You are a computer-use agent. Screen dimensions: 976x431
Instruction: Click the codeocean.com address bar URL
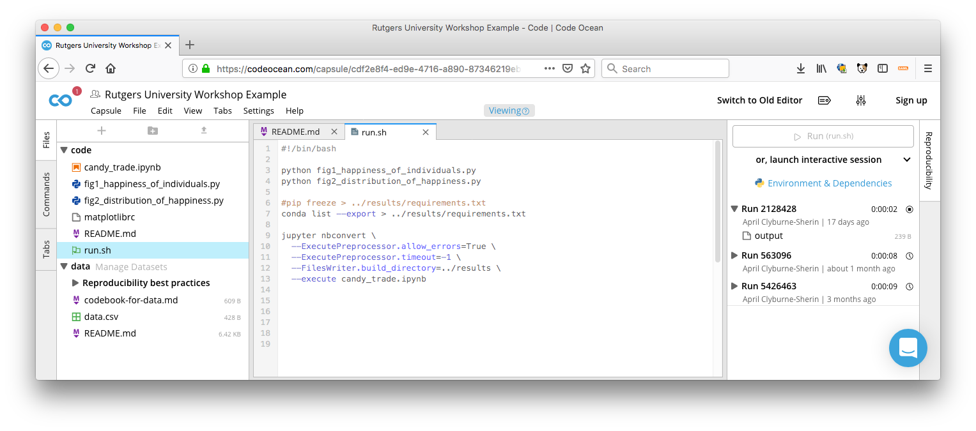[369, 68]
